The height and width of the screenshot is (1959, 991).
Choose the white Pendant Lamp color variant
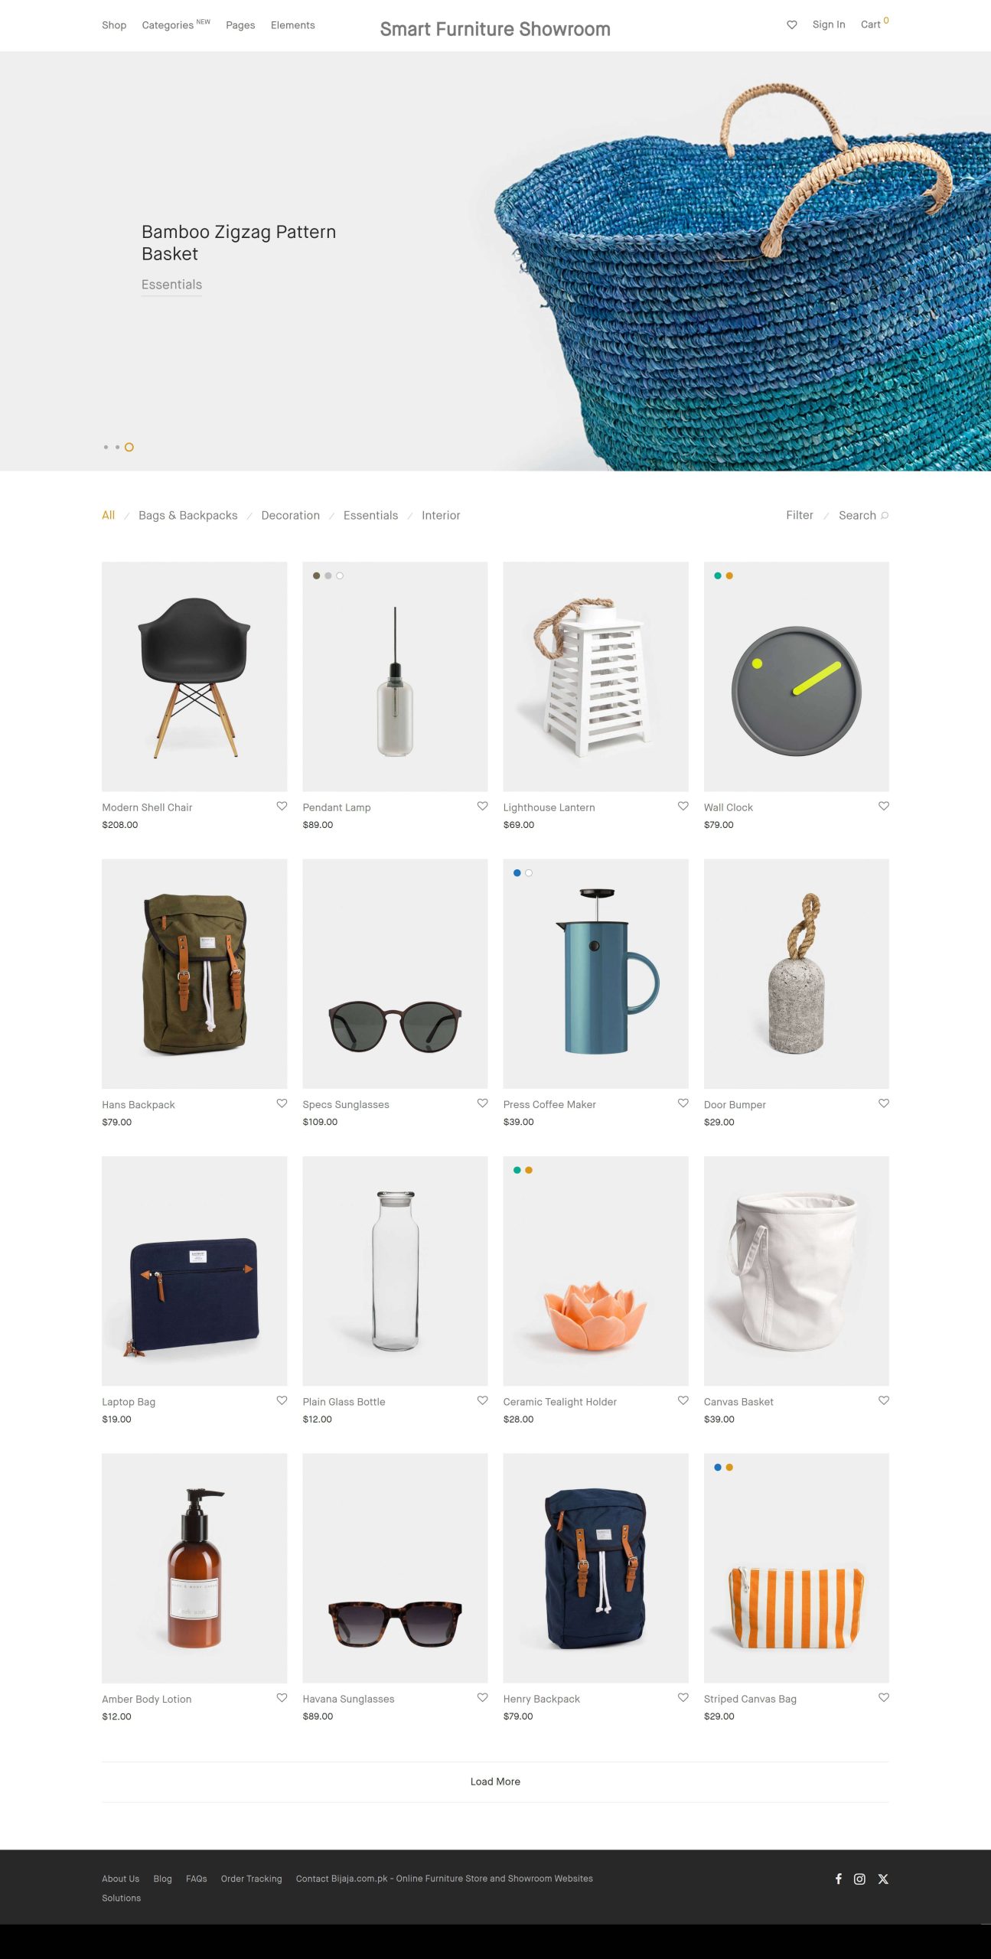point(340,575)
